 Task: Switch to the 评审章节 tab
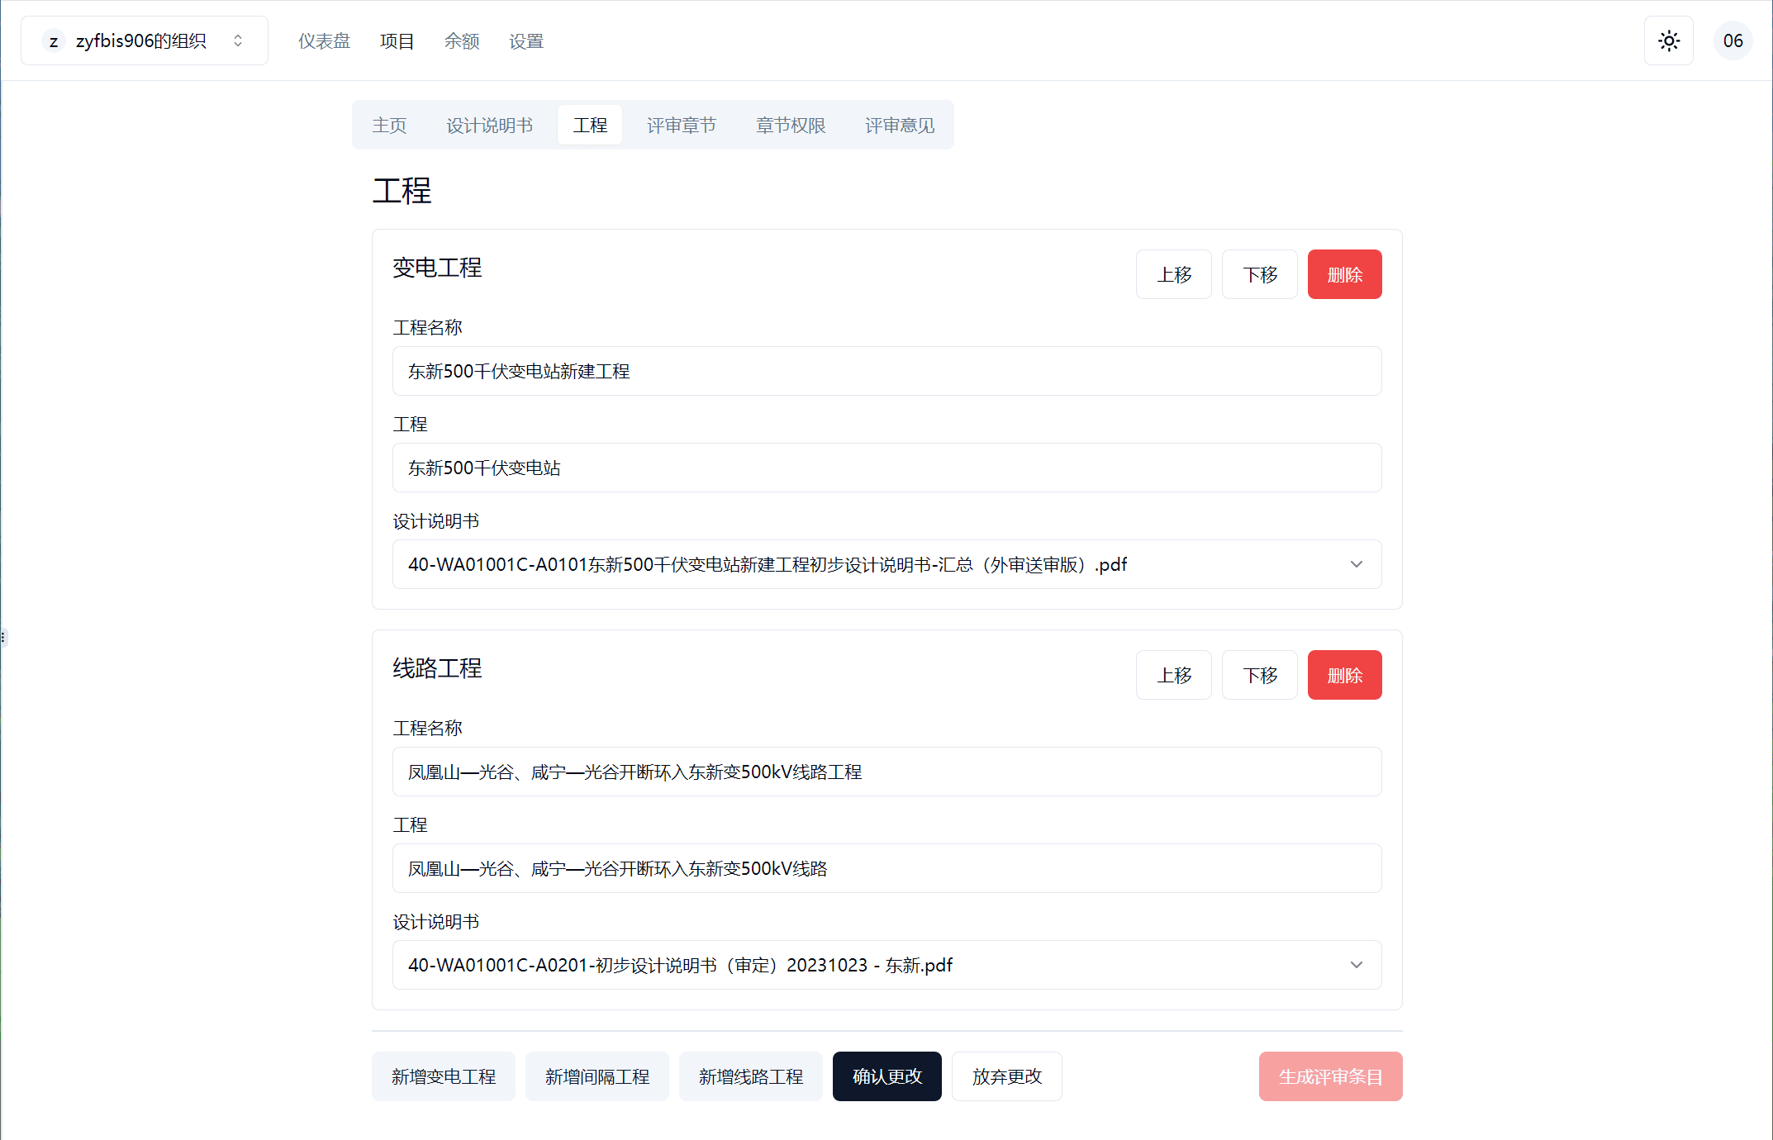[x=681, y=125]
